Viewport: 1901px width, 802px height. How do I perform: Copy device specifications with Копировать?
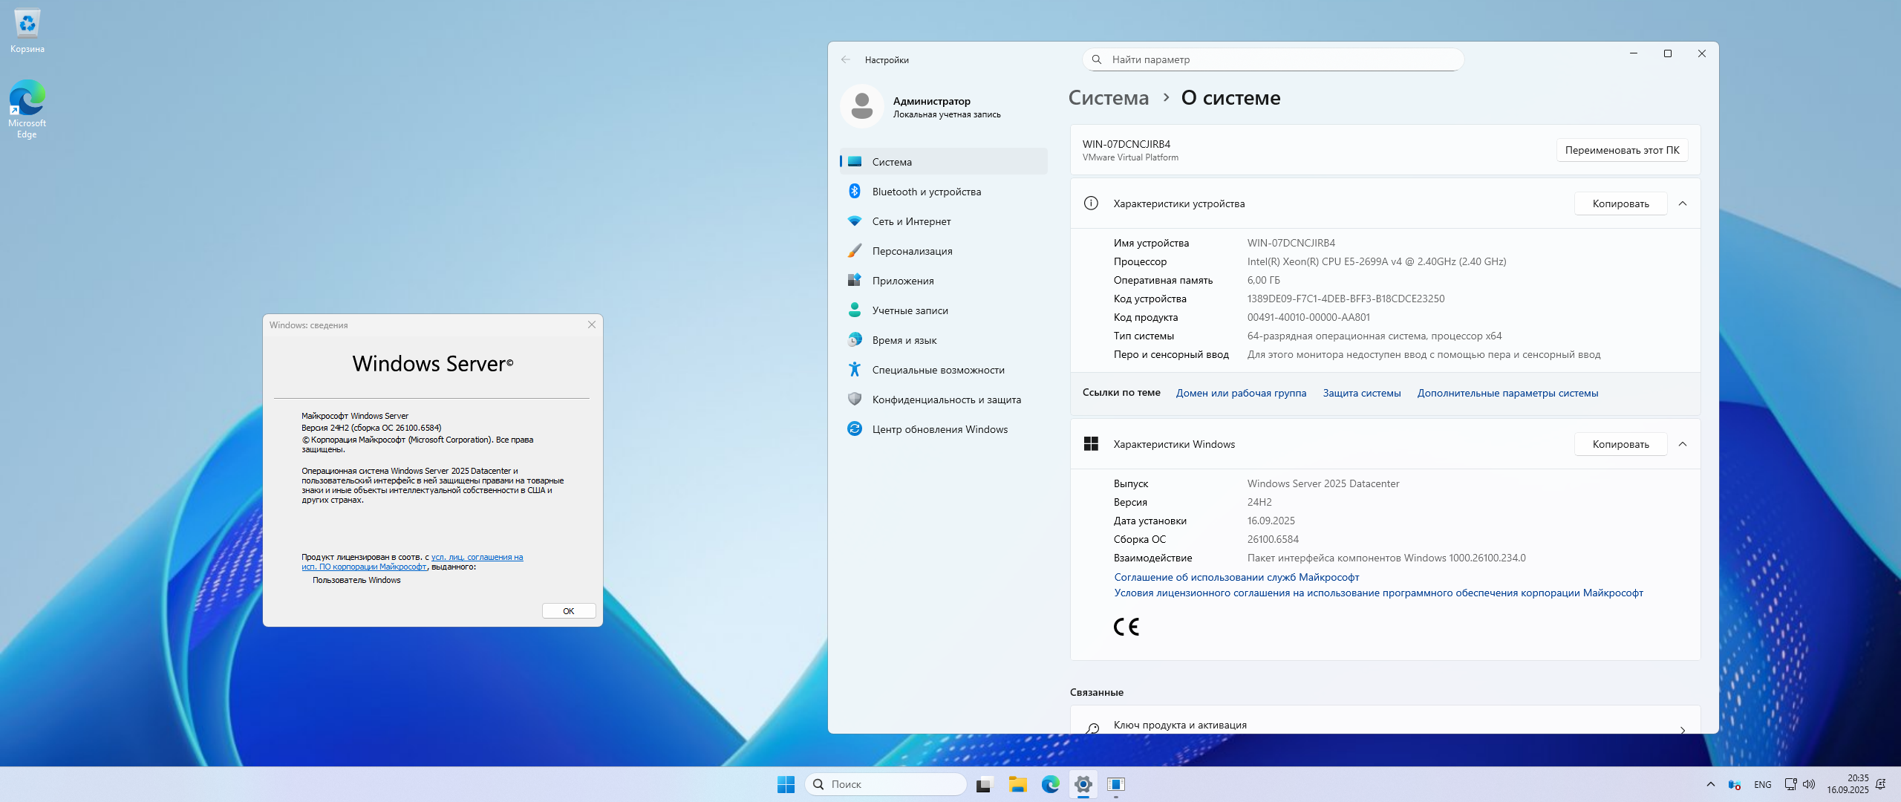tap(1620, 203)
